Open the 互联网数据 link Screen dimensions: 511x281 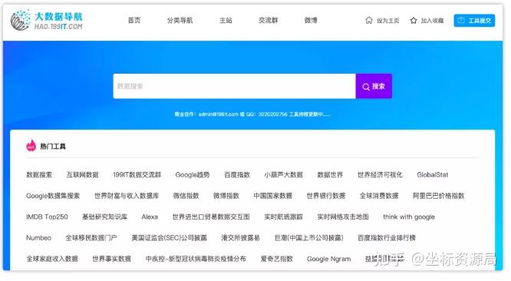pyautogui.click(x=82, y=175)
